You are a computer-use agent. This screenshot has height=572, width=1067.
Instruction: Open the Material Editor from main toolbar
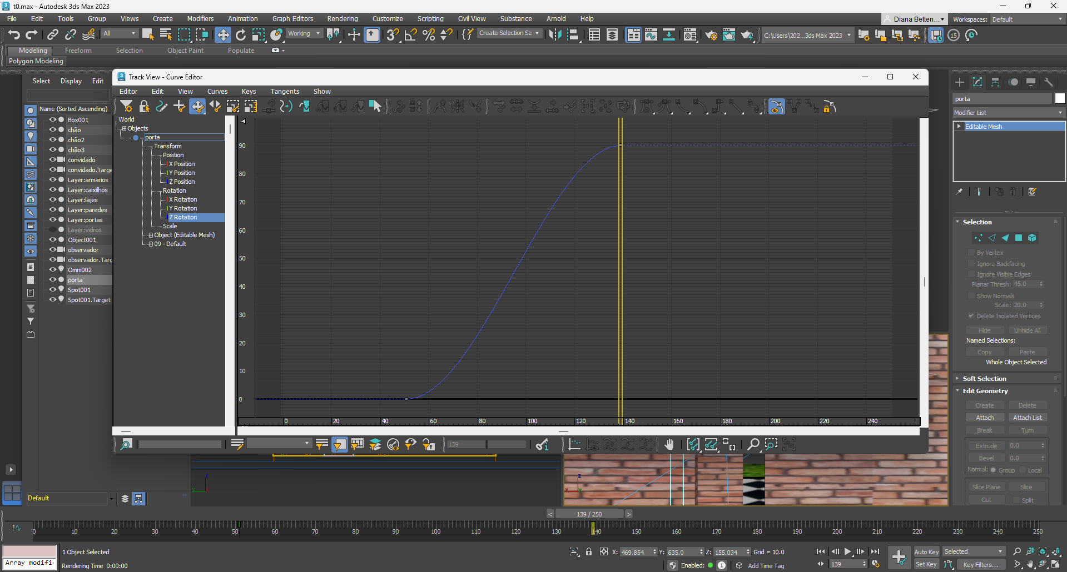690,35
